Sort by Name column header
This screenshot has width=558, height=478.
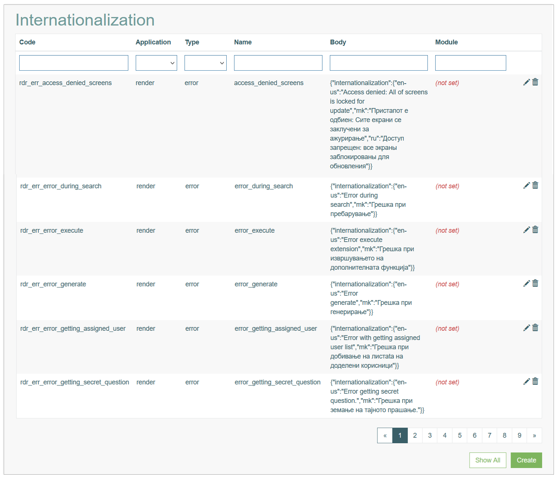243,42
